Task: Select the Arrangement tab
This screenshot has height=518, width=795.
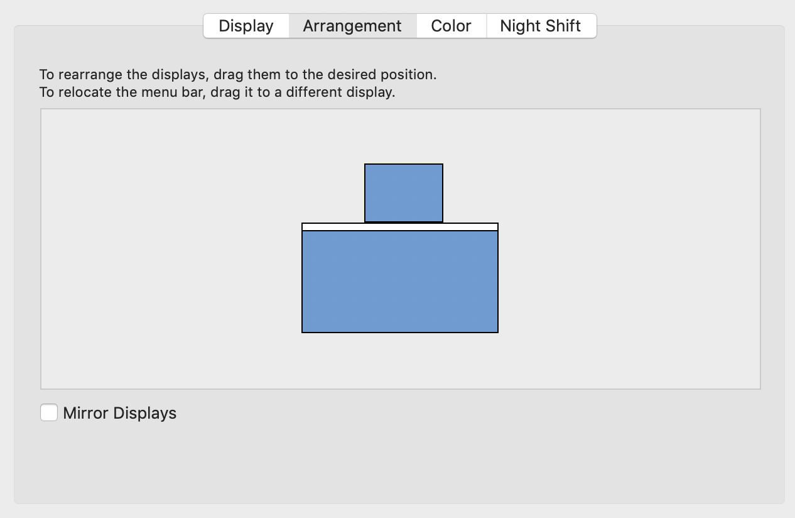Action: (x=352, y=26)
